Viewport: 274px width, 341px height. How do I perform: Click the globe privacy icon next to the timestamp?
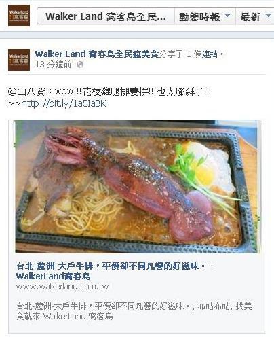coord(80,65)
